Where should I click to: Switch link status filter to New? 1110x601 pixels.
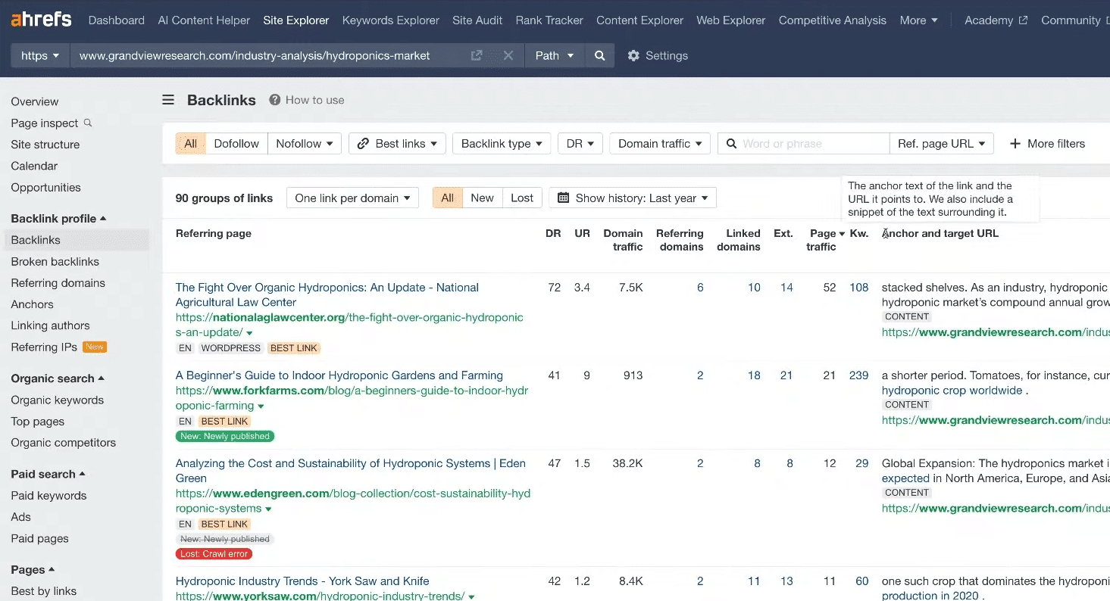[482, 198]
